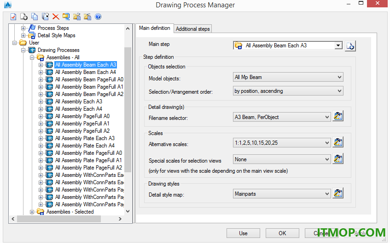Click the Assemblies - All folder icon

coord(41,57)
